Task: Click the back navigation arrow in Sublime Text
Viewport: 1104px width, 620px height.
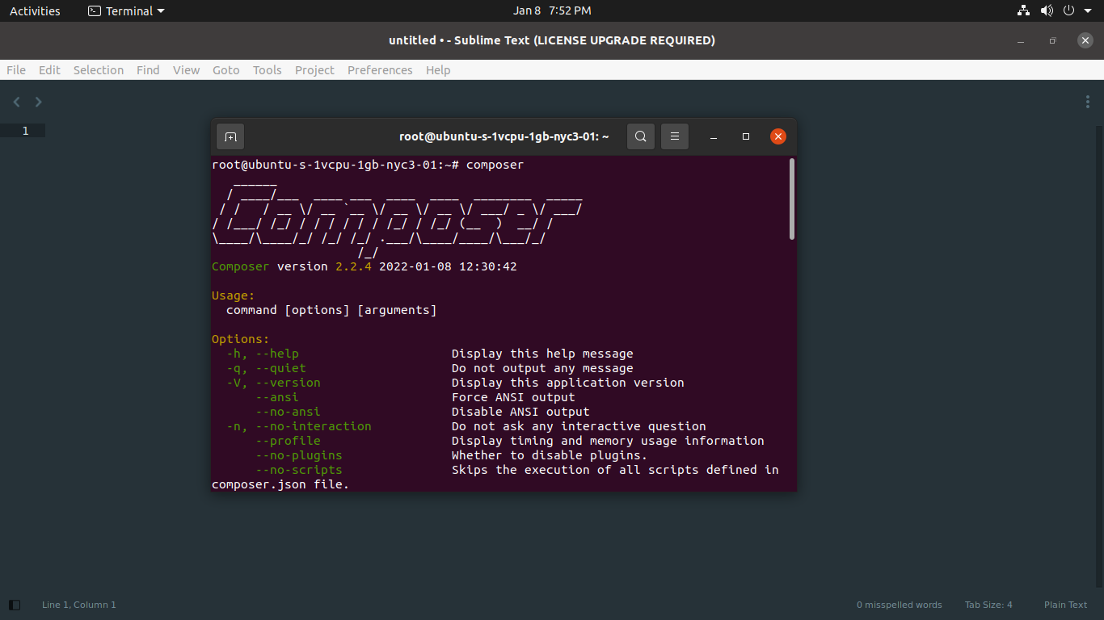Action: [x=16, y=102]
